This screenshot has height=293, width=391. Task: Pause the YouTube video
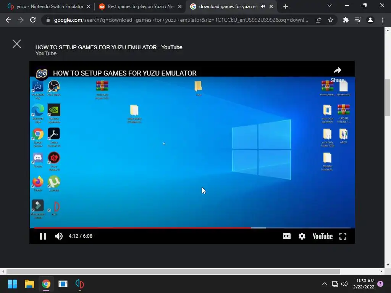tap(43, 236)
